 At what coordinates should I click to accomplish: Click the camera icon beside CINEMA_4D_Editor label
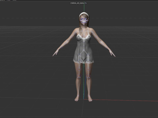86,3
